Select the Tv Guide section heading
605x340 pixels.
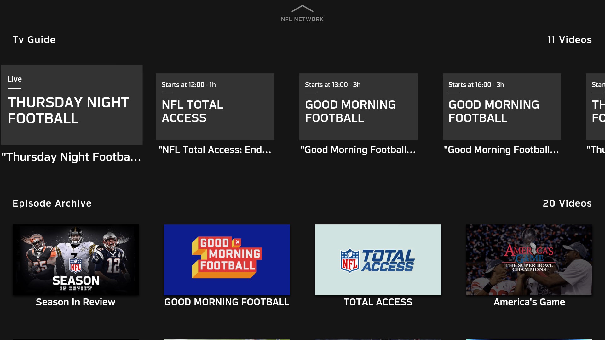point(34,40)
